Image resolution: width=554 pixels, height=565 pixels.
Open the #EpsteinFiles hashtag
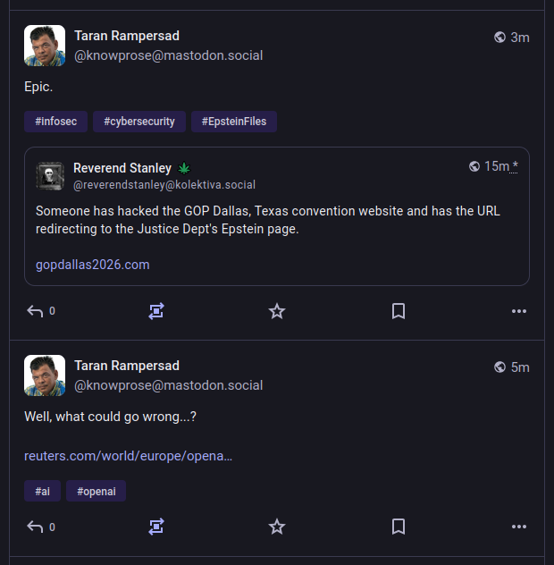click(x=234, y=122)
